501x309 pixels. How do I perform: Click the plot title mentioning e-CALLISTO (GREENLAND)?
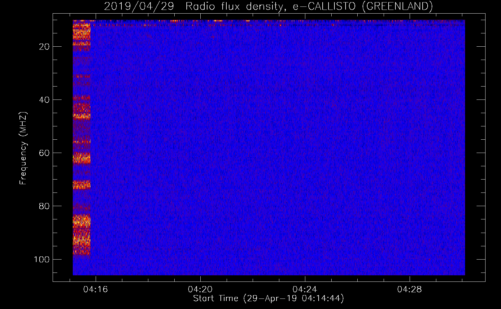(268, 6)
